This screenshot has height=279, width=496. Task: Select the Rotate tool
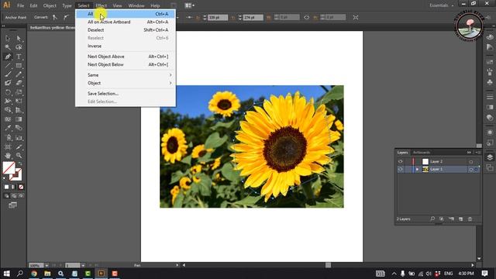coord(8,92)
